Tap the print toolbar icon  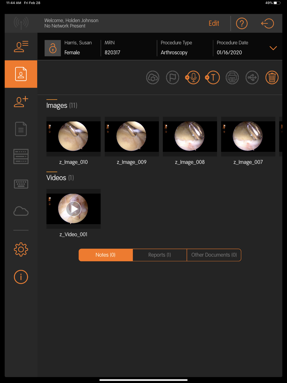tap(232, 78)
